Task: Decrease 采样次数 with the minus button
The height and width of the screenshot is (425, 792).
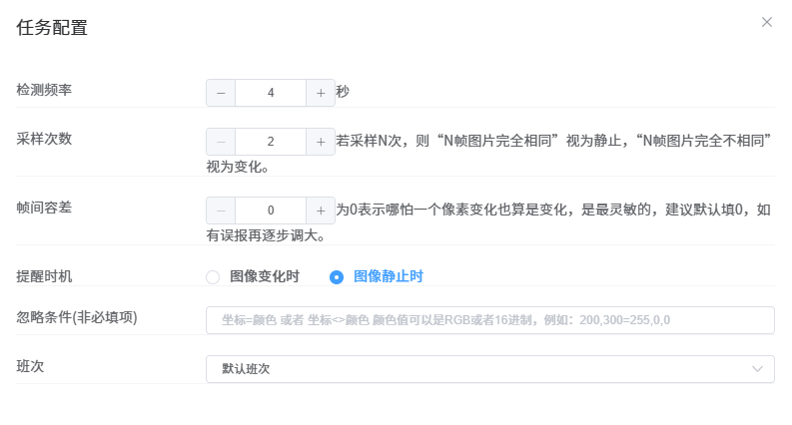Action: click(221, 142)
